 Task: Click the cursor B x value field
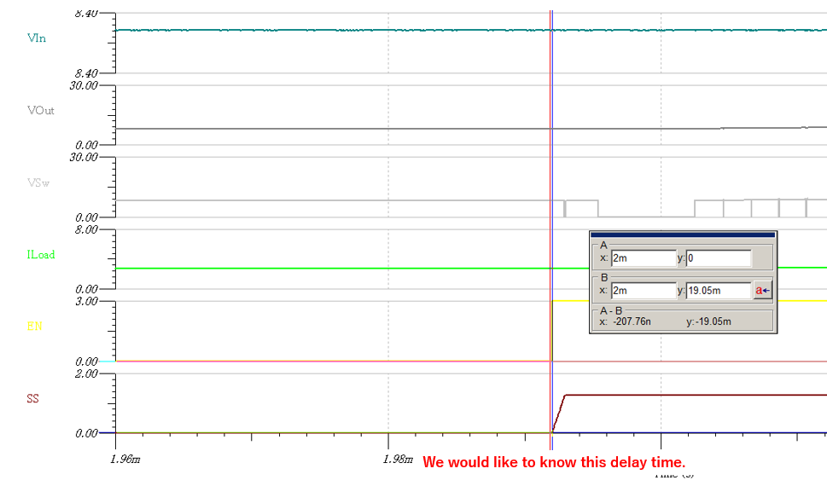click(644, 291)
